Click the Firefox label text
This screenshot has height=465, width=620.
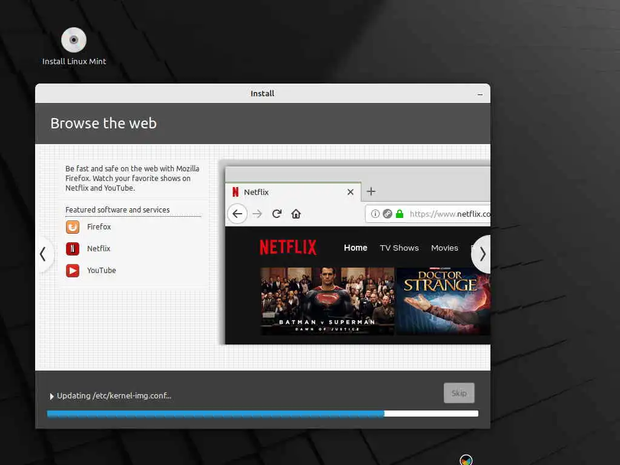99,227
